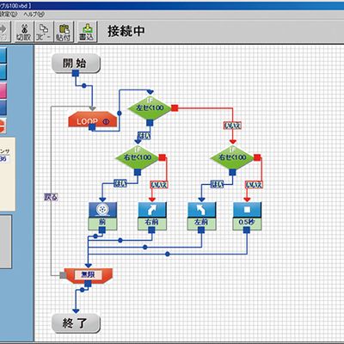The height and width of the screenshot is (344, 344).
Task: Click the gray return connector on 無限 block
Action: (63, 275)
